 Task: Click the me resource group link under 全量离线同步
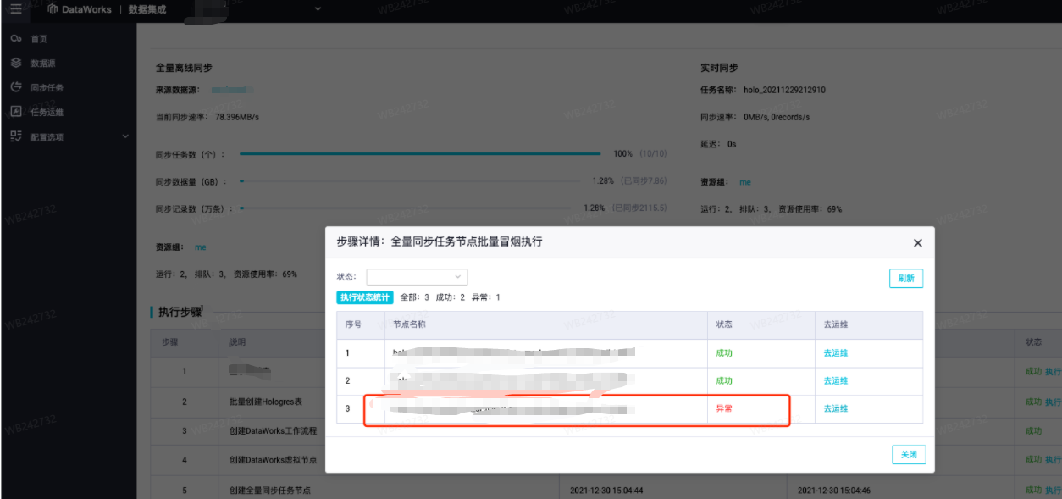(x=201, y=247)
